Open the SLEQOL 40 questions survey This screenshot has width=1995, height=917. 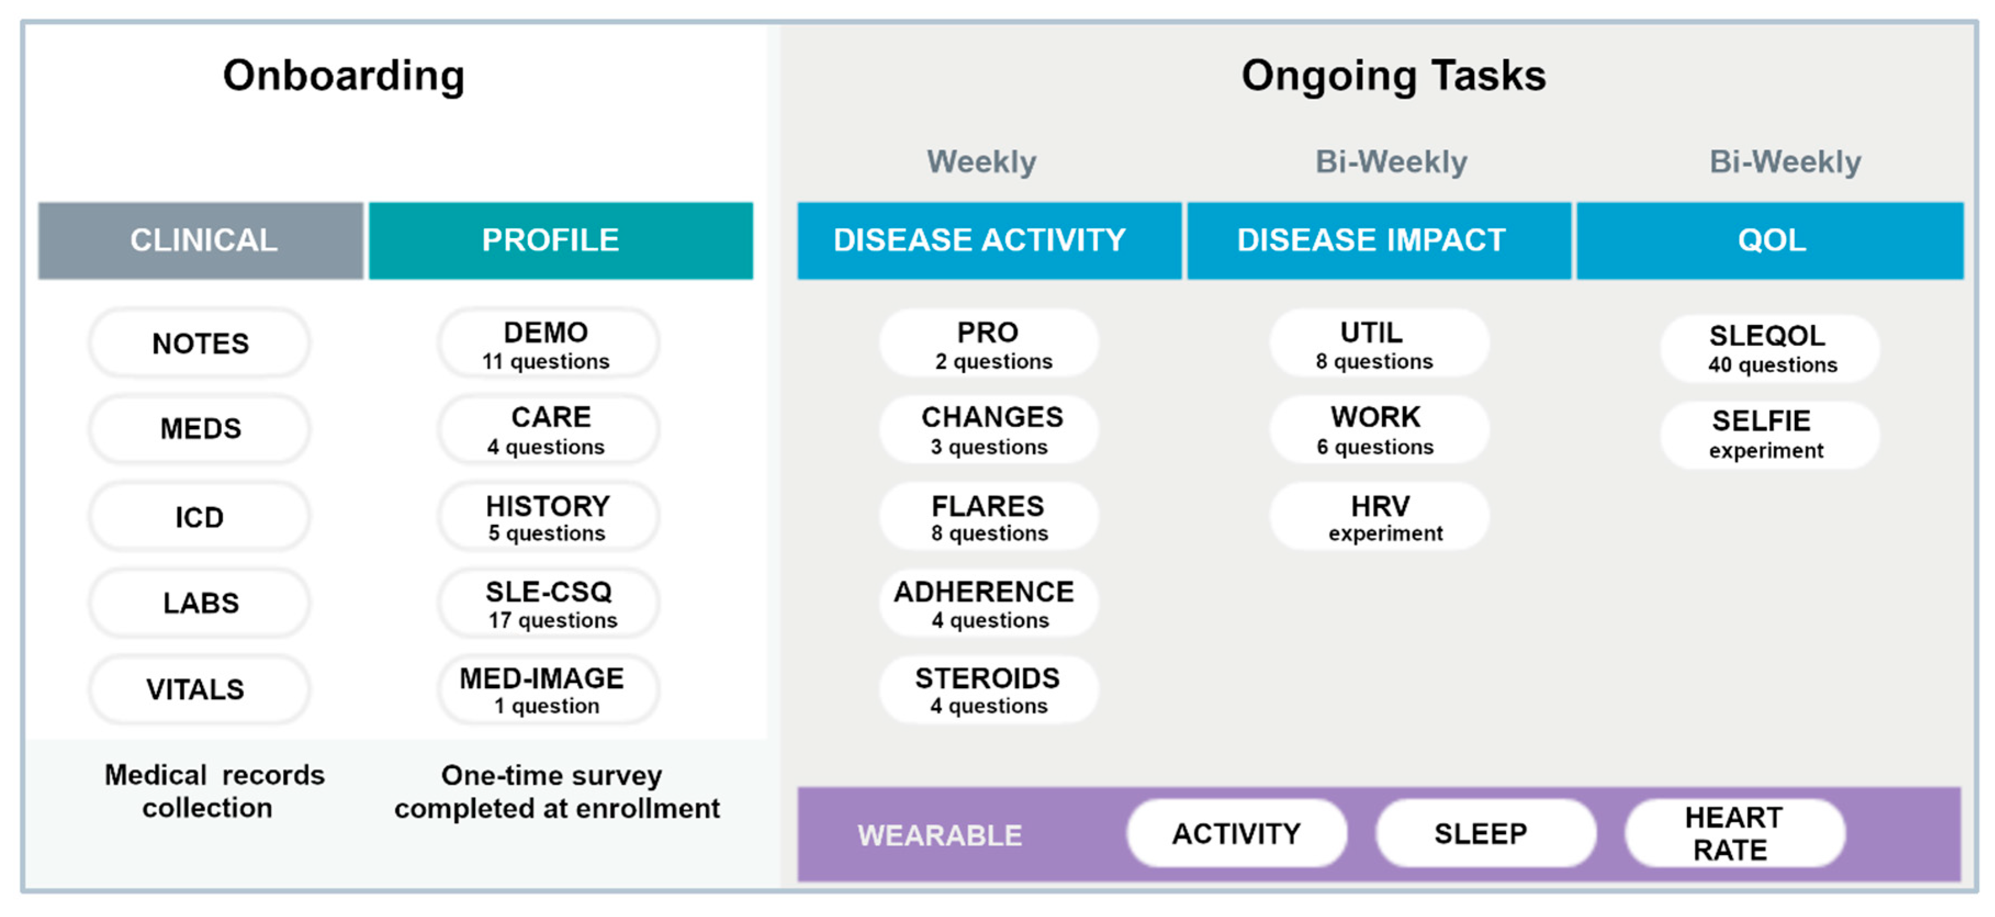click(1769, 348)
